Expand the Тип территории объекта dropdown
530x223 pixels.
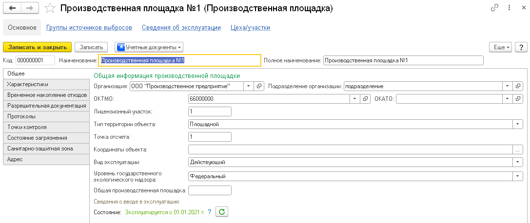click(518, 124)
